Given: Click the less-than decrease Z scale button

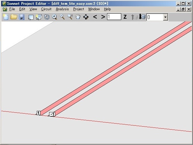Looking at the screenshot, I should pyautogui.click(x=95, y=17).
